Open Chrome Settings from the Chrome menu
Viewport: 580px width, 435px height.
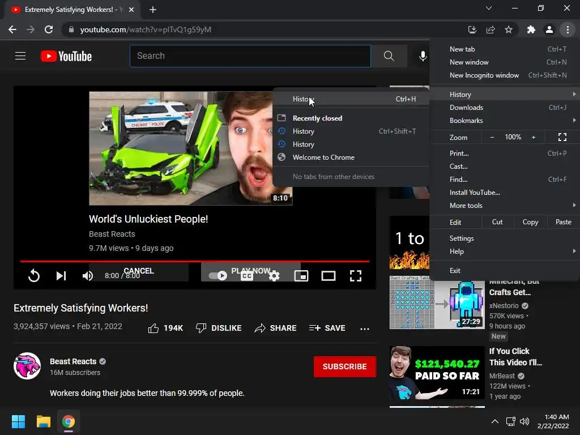(x=505, y=238)
